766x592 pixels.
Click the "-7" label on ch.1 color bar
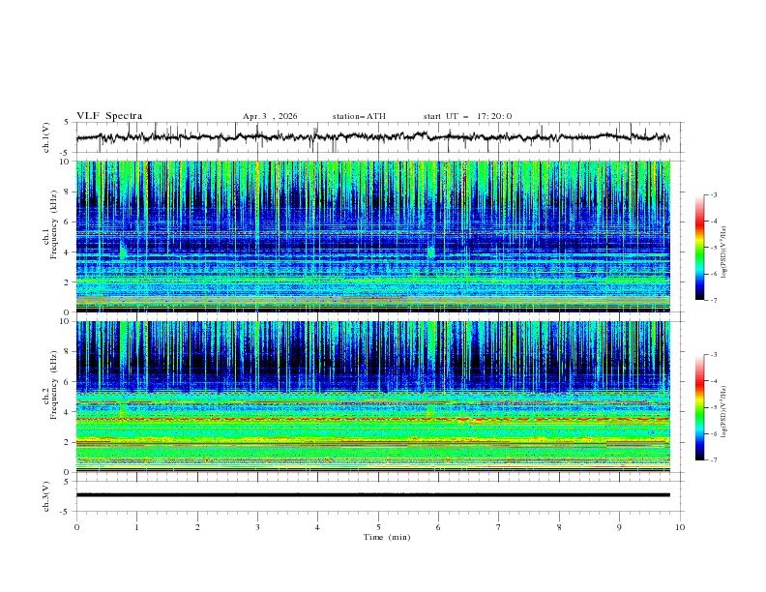(714, 300)
